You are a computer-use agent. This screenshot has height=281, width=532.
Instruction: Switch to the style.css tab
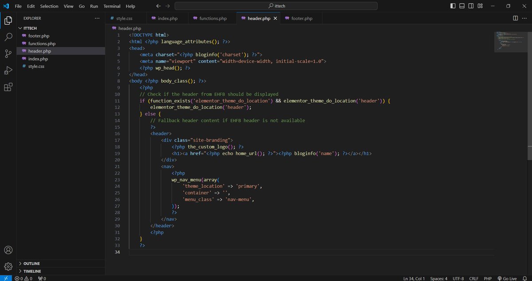[125, 19]
